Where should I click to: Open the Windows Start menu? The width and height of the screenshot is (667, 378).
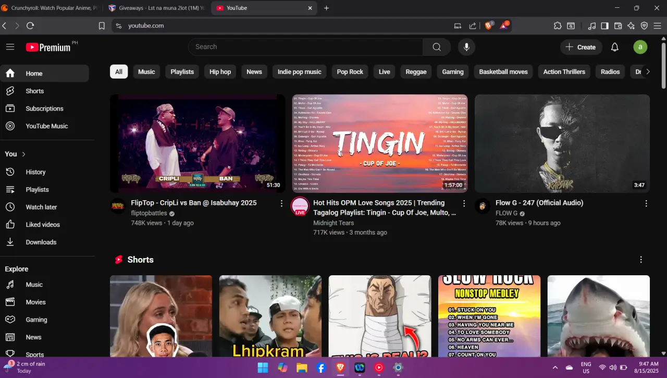pyautogui.click(x=263, y=368)
